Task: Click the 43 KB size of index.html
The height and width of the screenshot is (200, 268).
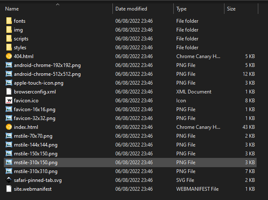Action: coord(249,127)
